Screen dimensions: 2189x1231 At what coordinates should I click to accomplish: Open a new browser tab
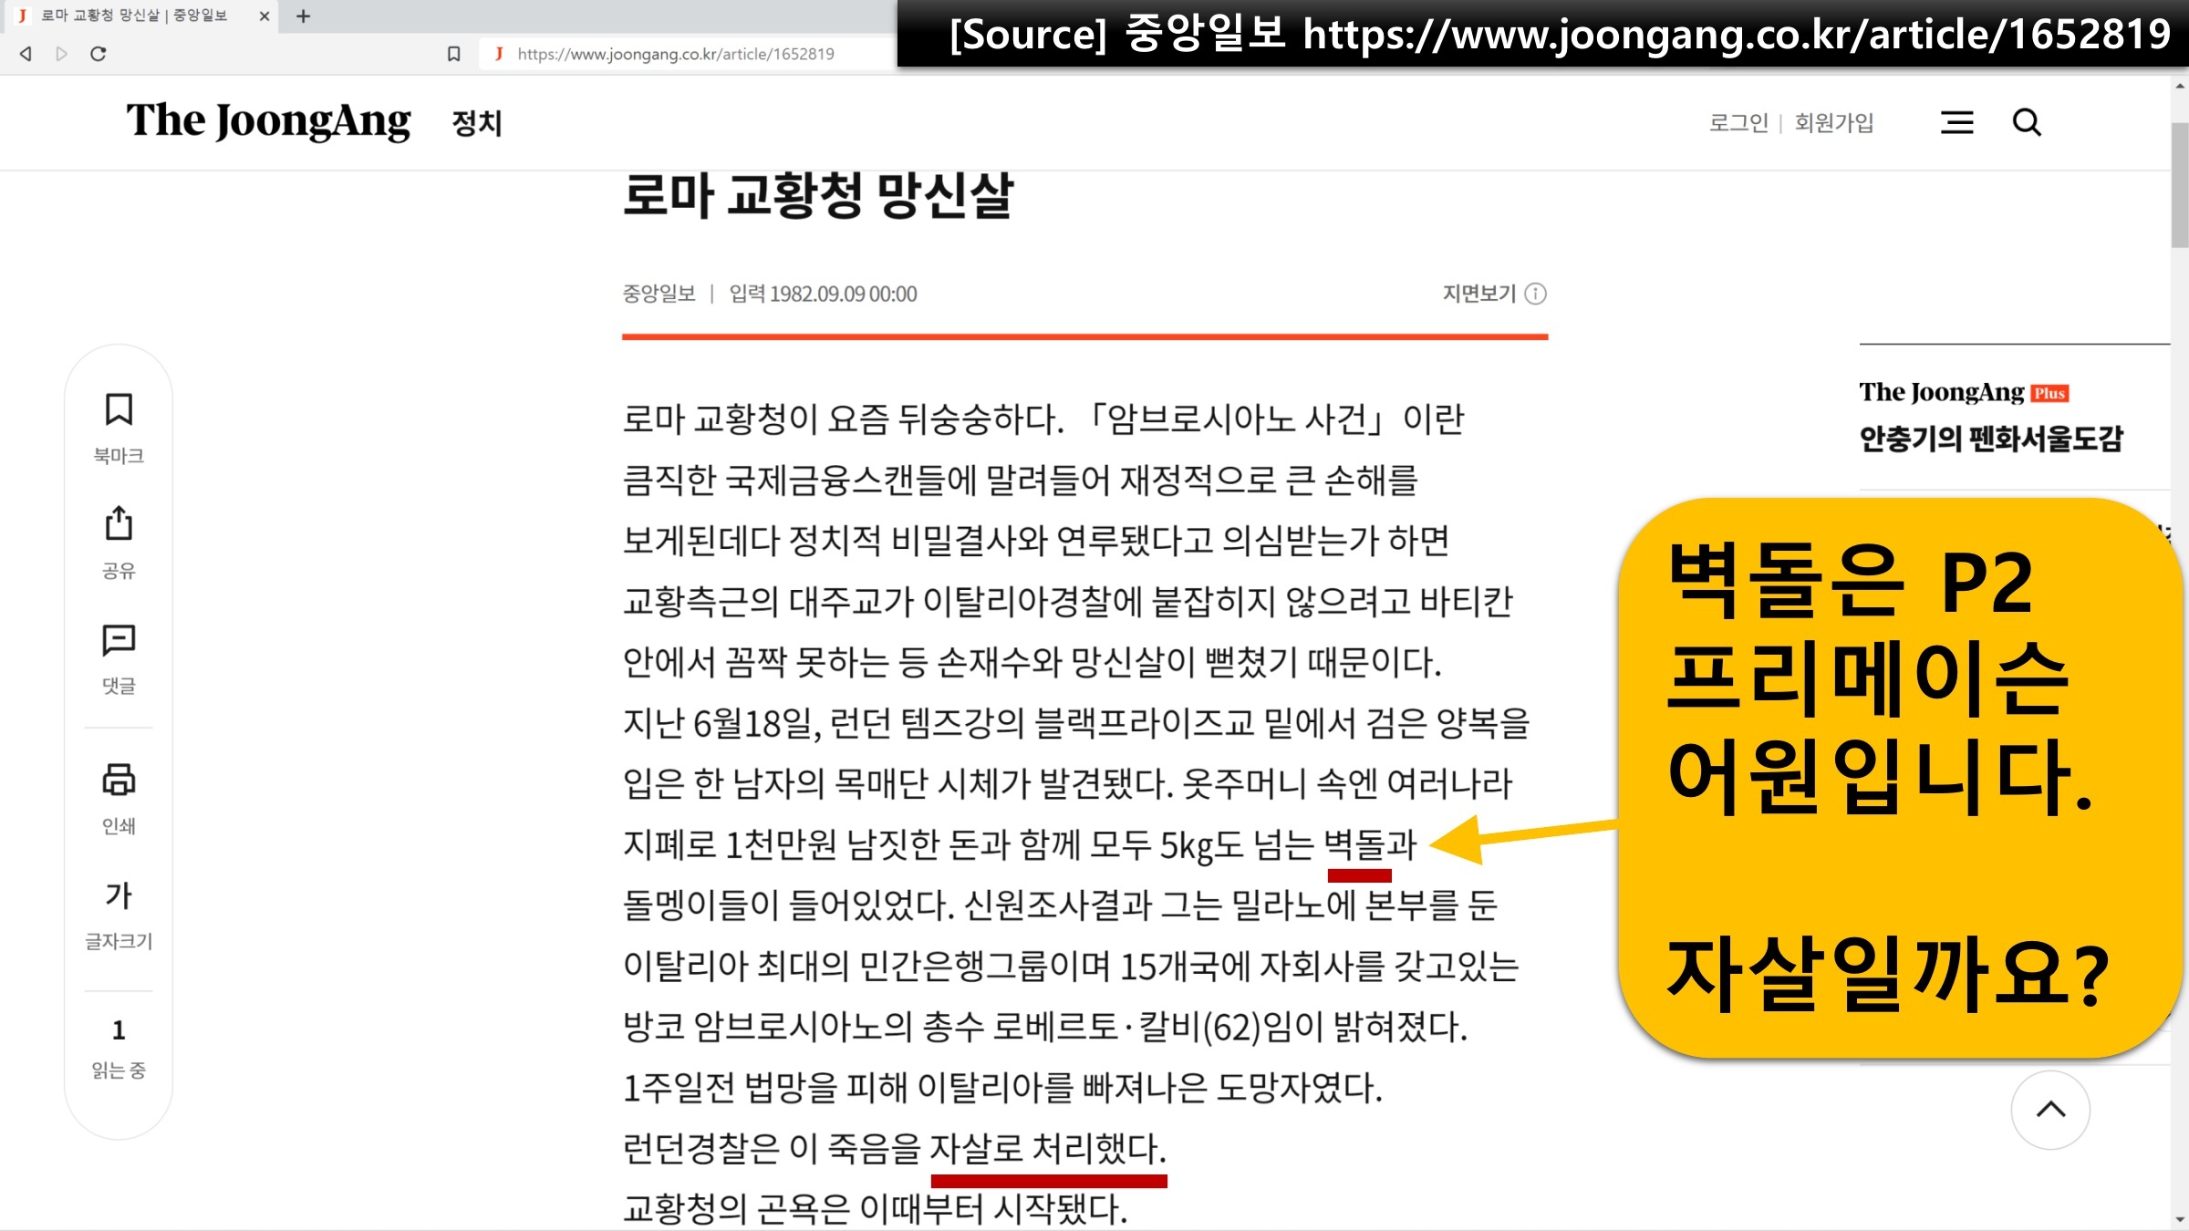(x=304, y=16)
